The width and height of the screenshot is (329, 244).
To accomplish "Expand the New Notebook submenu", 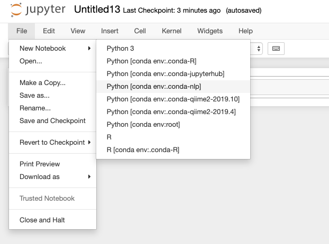I will point(53,49).
